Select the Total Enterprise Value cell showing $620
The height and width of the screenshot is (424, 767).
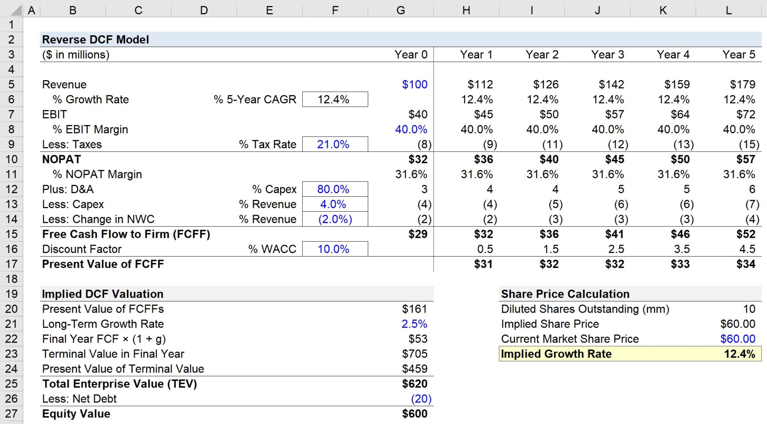pos(414,384)
